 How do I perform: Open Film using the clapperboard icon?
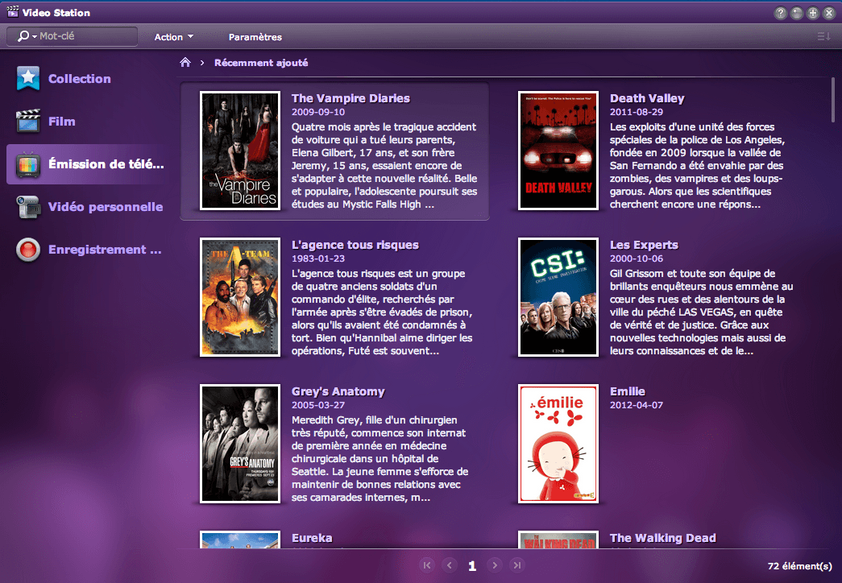click(x=28, y=122)
